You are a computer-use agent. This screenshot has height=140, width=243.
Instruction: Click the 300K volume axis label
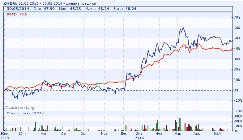coord(238,116)
